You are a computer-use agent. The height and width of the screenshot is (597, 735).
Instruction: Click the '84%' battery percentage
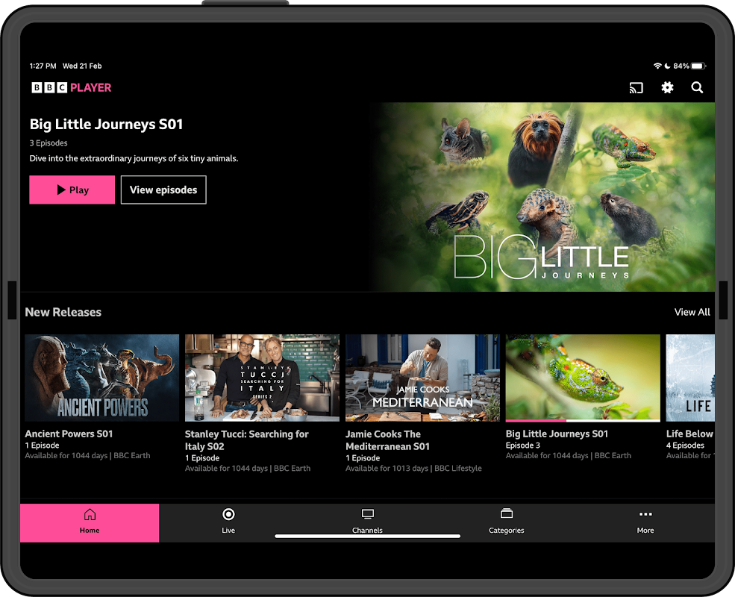coord(681,66)
